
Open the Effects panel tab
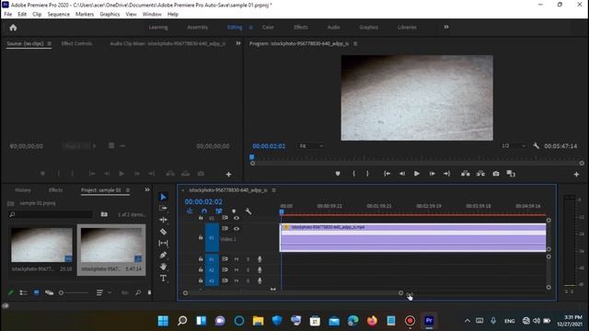tap(55, 190)
